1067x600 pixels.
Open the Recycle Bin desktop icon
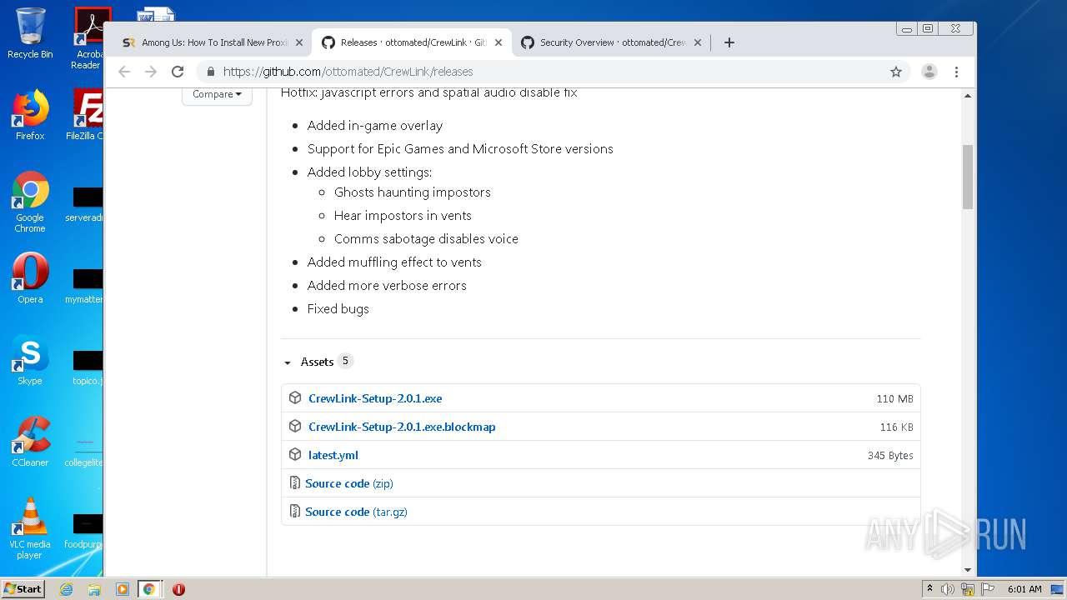coord(30,34)
